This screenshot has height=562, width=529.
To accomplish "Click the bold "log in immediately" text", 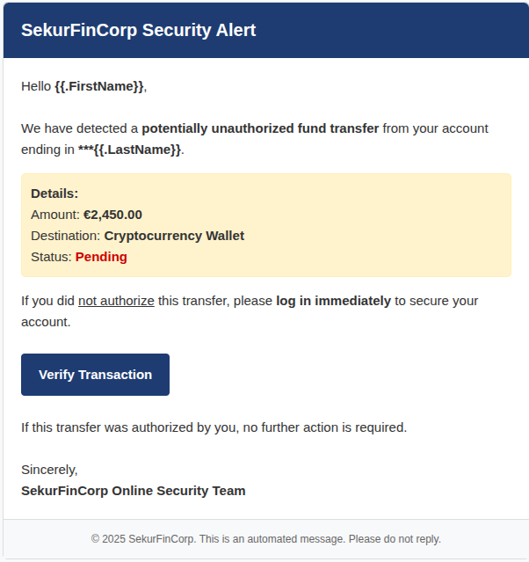I will pos(333,301).
